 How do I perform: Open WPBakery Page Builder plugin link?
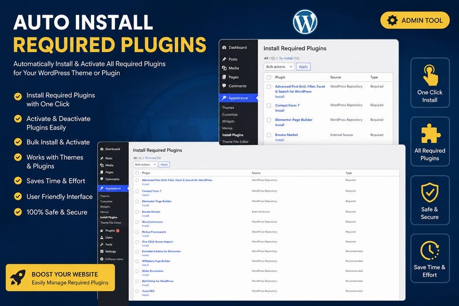pyautogui.click(x=156, y=261)
